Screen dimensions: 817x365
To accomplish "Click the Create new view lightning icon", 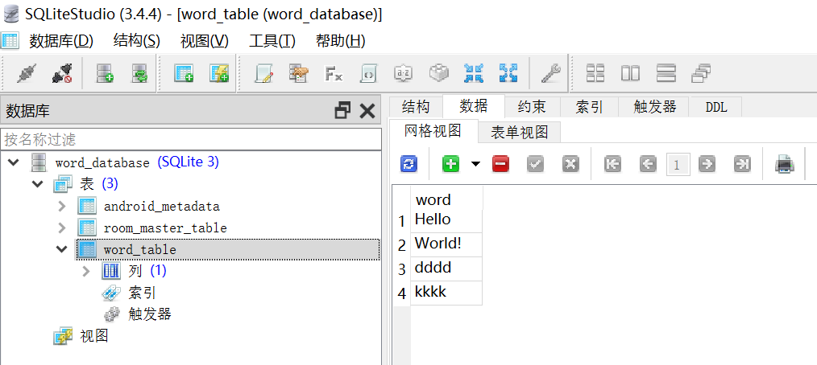I will coord(219,74).
